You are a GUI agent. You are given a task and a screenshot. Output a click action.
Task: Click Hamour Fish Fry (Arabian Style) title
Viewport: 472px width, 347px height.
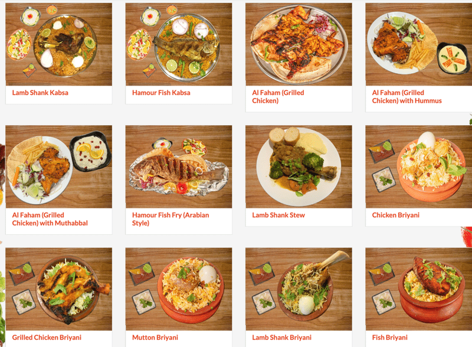click(171, 219)
